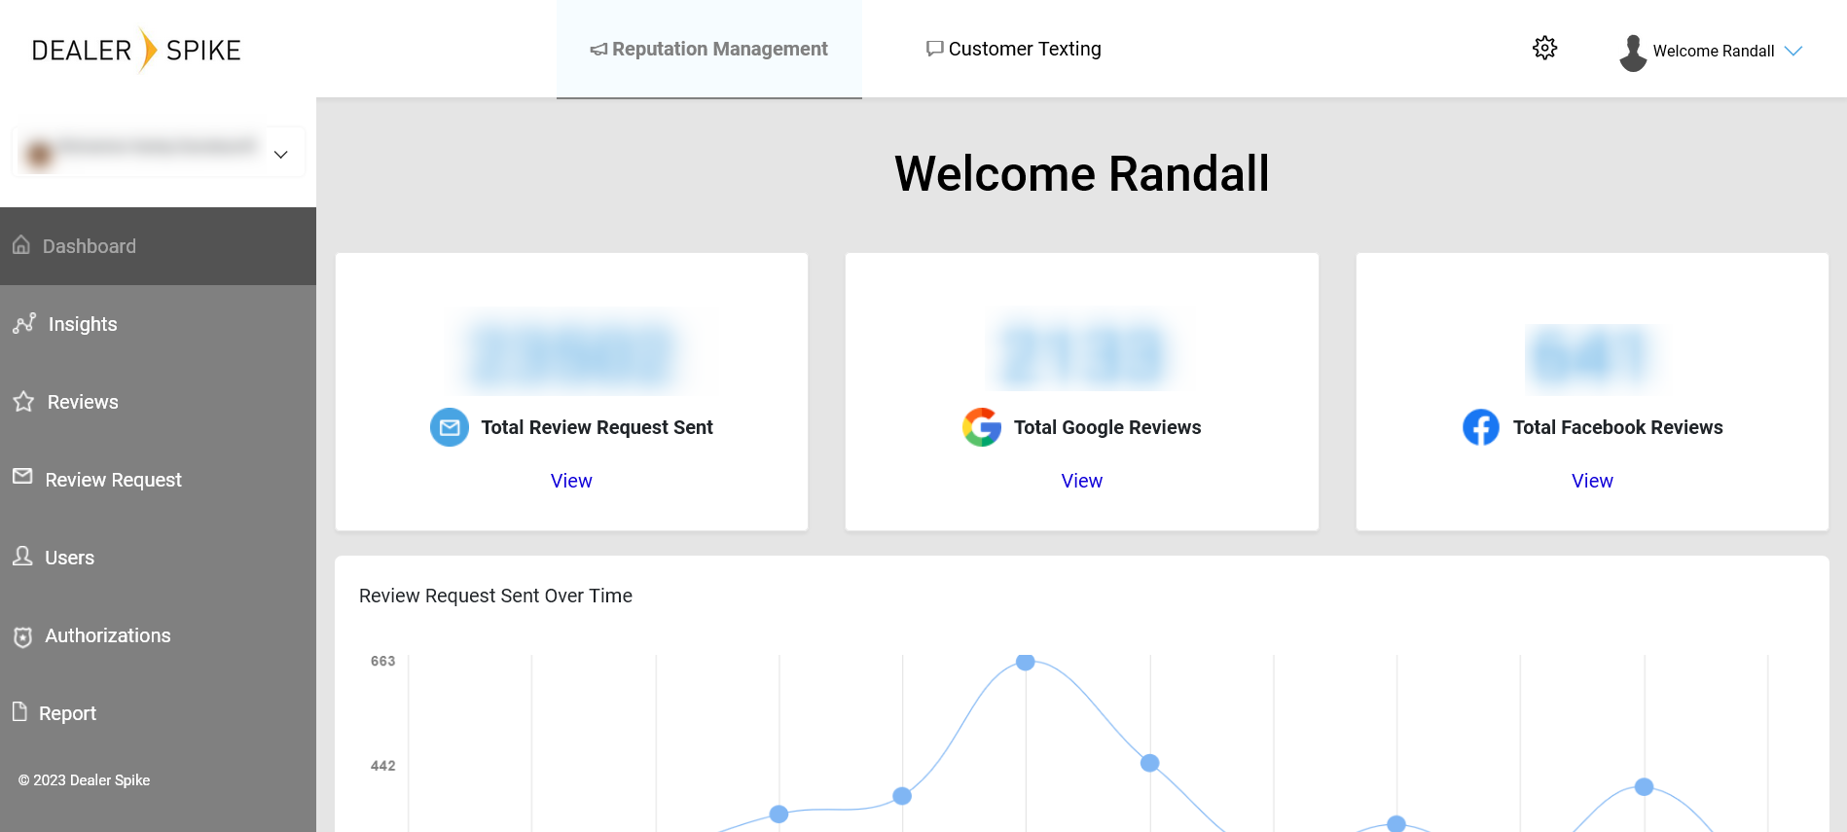Click the 442 axis label on the chart
1847x832 pixels.
382,766
